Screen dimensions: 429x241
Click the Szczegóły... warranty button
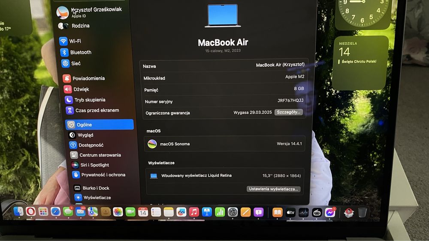pos(289,112)
